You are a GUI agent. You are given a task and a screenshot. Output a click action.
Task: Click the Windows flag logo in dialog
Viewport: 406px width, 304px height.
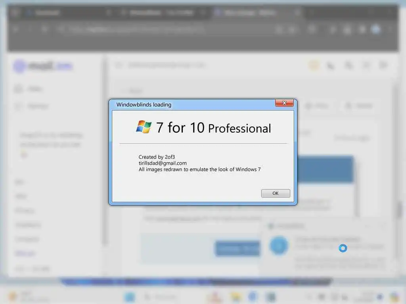(144, 127)
